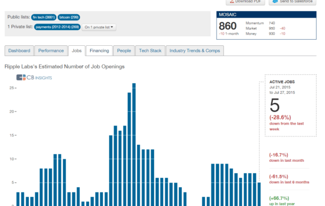
Task: Click the CB Insights logo
Action: (34, 78)
